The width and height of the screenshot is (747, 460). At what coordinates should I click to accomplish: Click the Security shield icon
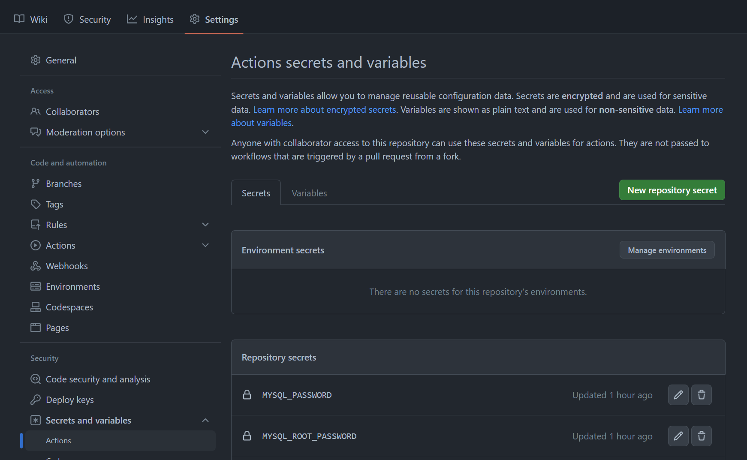(69, 19)
